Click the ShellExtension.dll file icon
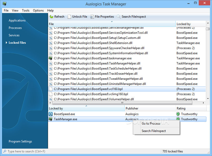This screenshot has width=212, height=156. 51,43
